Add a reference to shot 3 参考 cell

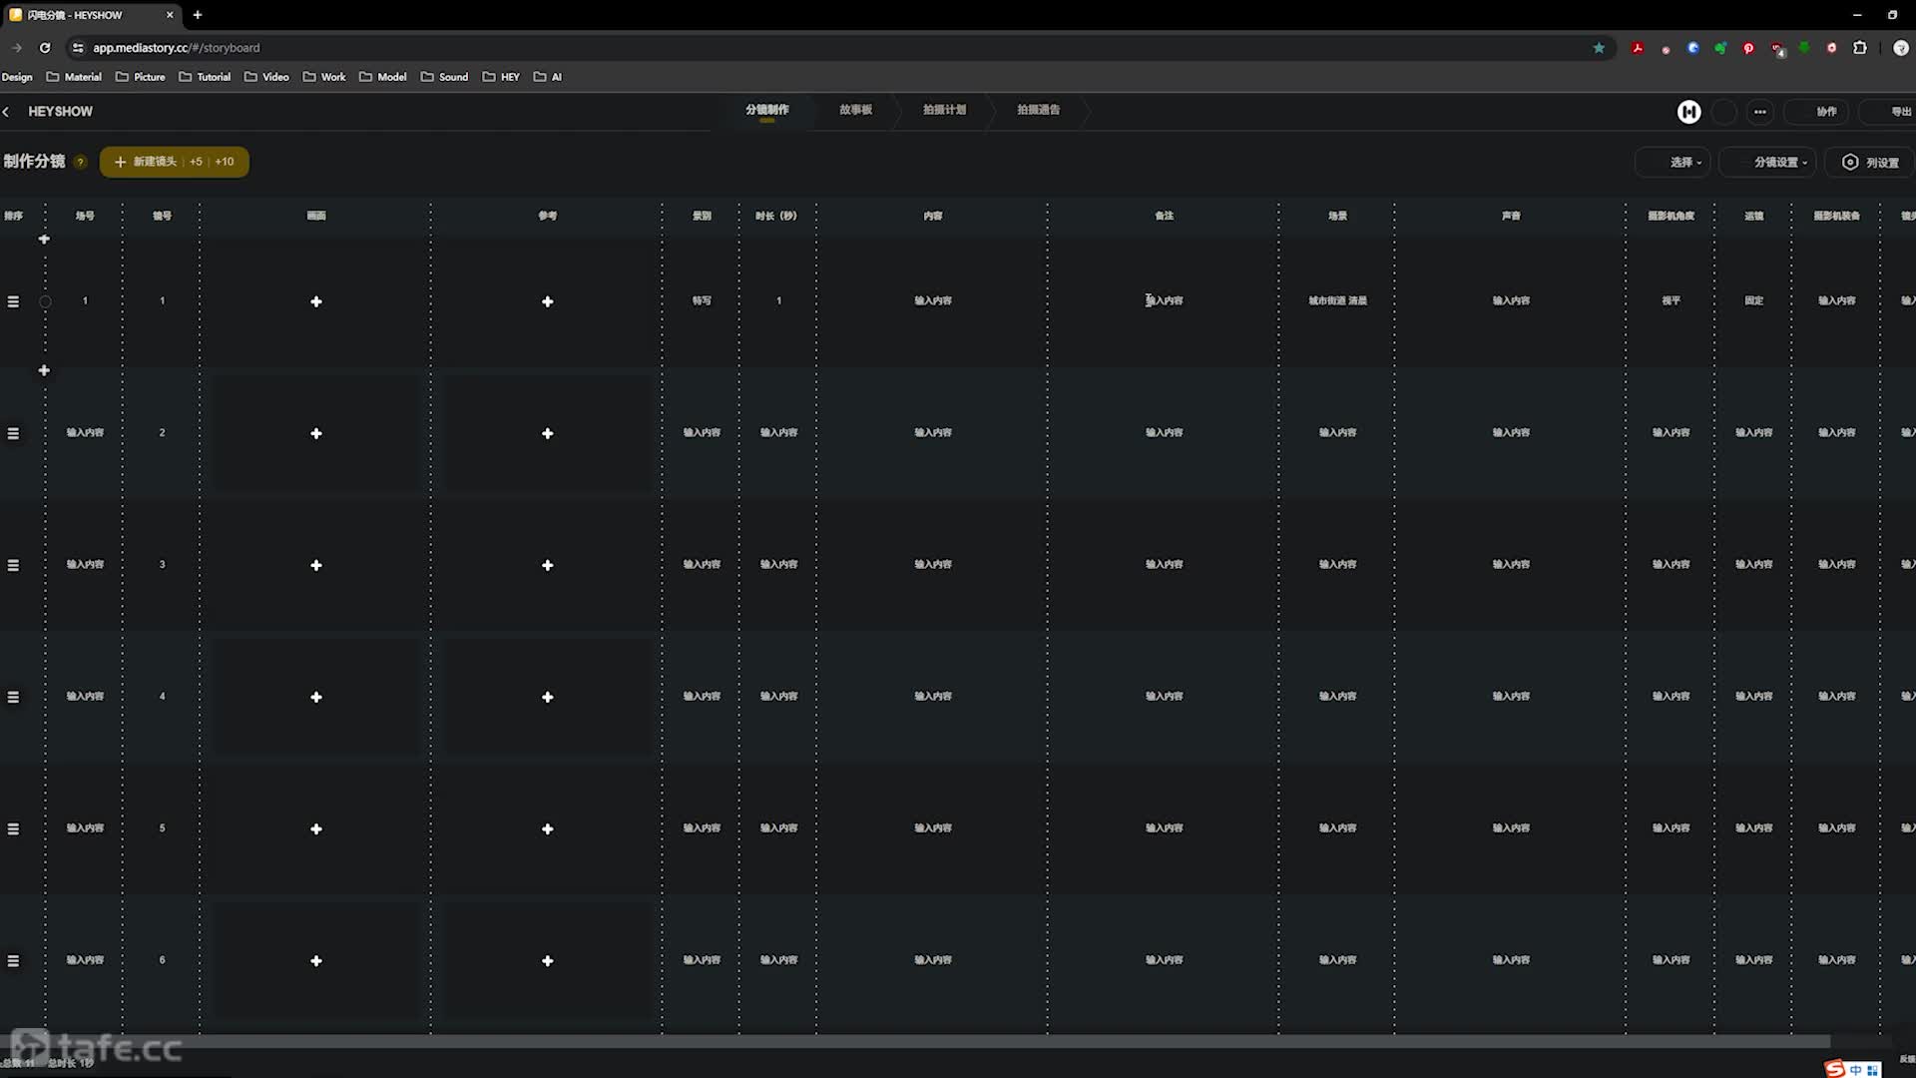coord(547,565)
